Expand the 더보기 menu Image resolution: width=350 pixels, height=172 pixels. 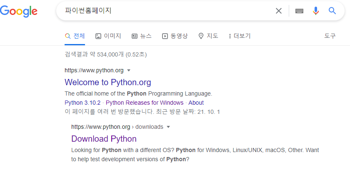pyautogui.click(x=240, y=36)
